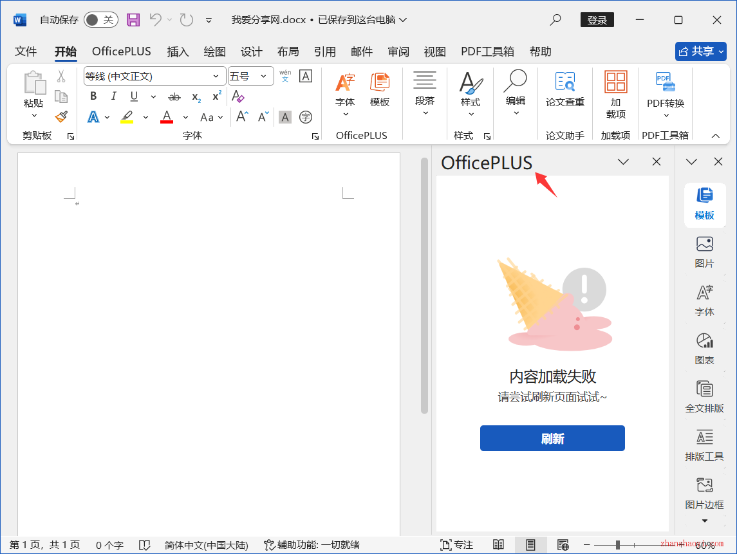Viewport: 737px width, 554px height.
Task: Toggle underline formatting
Action: [x=134, y=97]
